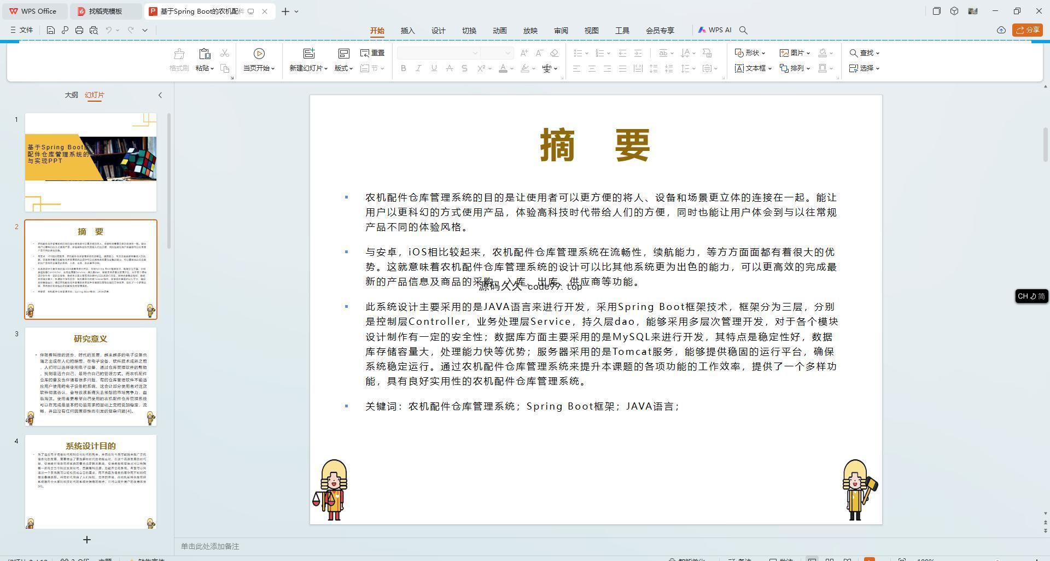Click the Convert to SmartArt icon
Viewport: 1050px width, 561px height.
pyautogui.click(x=707, y=53)
